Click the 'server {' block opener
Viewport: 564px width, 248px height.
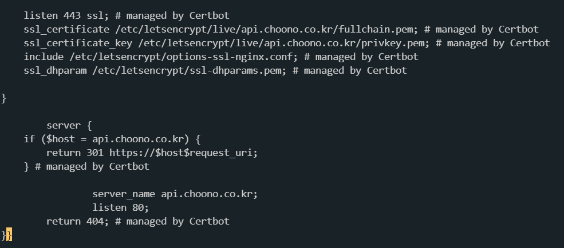(69, 125)
